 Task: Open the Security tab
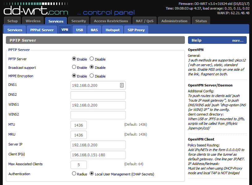[x=79, y=21]
